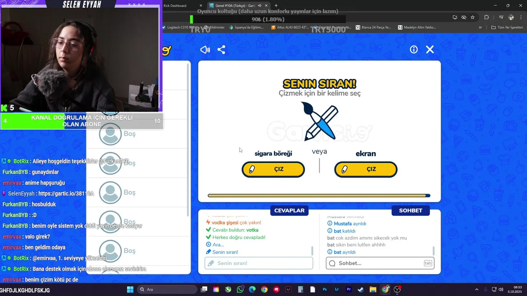The image size is (527, 296).
Task: Click 'Mustafa ayrıldı' chat line
Action: tap(347, 224)
